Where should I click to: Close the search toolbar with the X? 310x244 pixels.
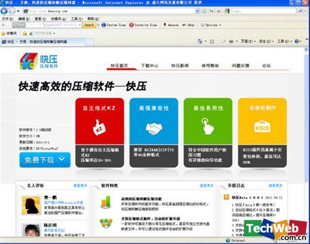tap(3, 25)
